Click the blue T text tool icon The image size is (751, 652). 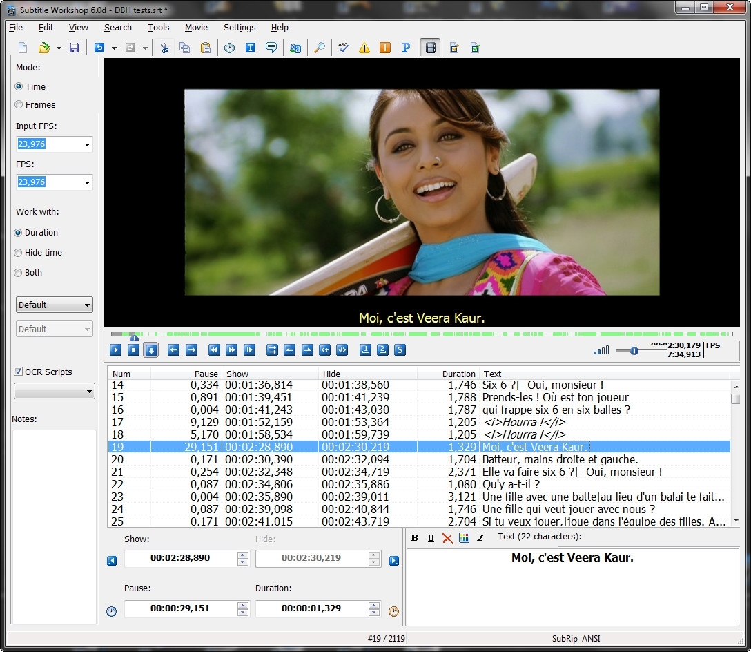(x=250, y=48)
